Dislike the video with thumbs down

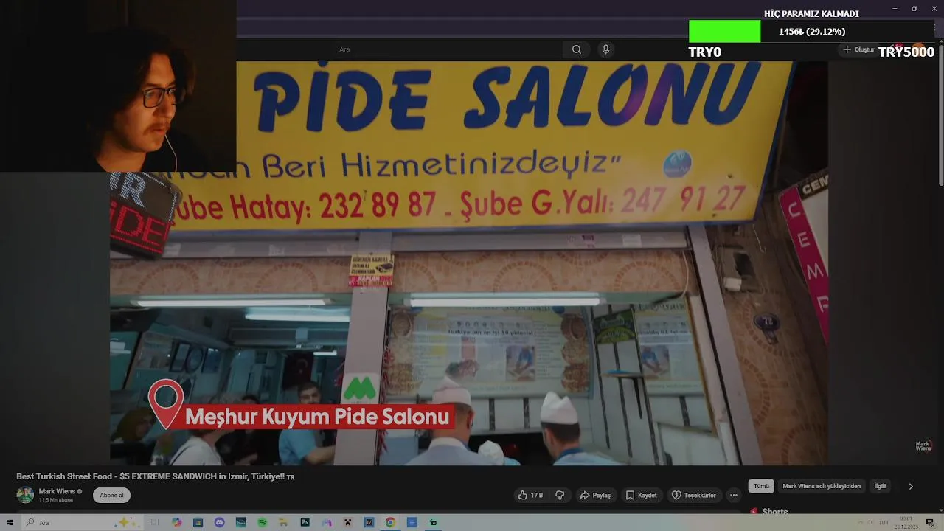click(560, 495)
